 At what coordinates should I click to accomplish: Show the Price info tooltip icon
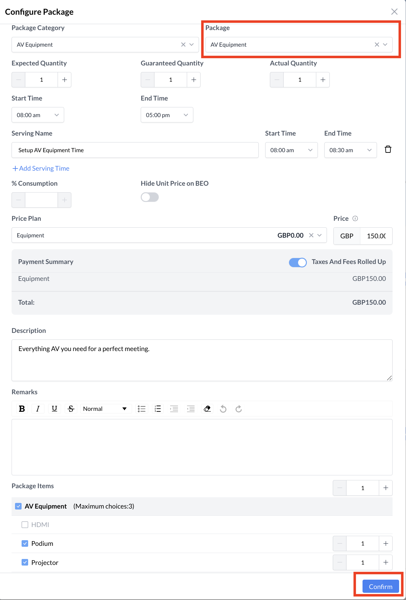click(355, 219)
